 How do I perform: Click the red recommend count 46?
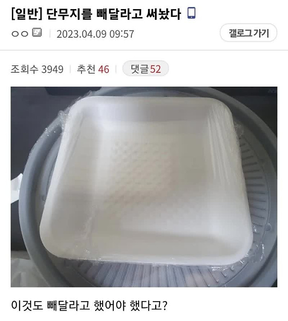pos(104,69)
